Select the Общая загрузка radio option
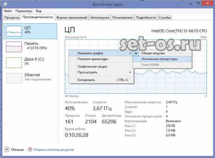 coord(162,53)
